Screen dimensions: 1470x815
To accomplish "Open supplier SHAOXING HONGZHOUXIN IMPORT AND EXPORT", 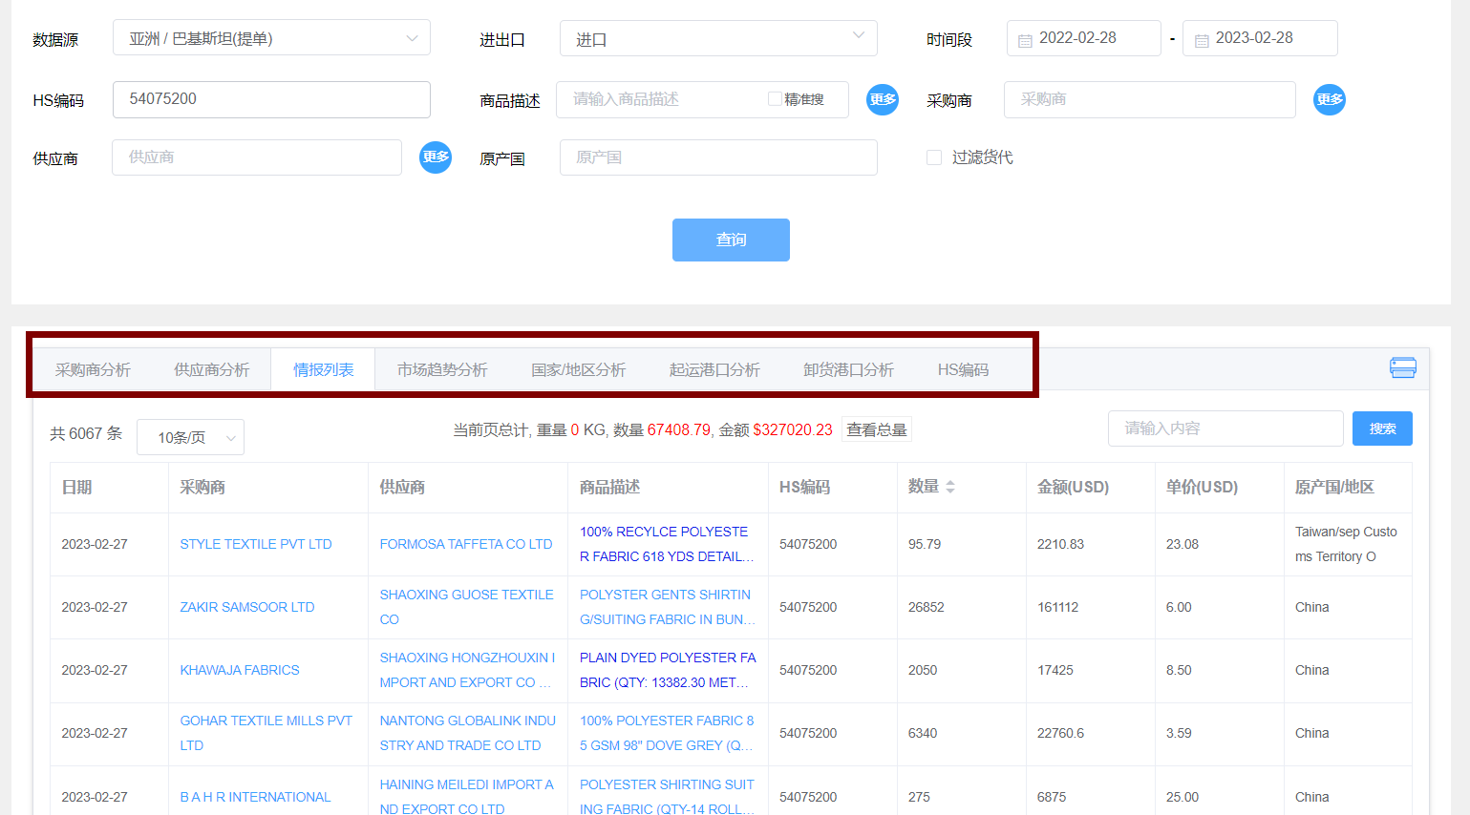I will [467, 670].
